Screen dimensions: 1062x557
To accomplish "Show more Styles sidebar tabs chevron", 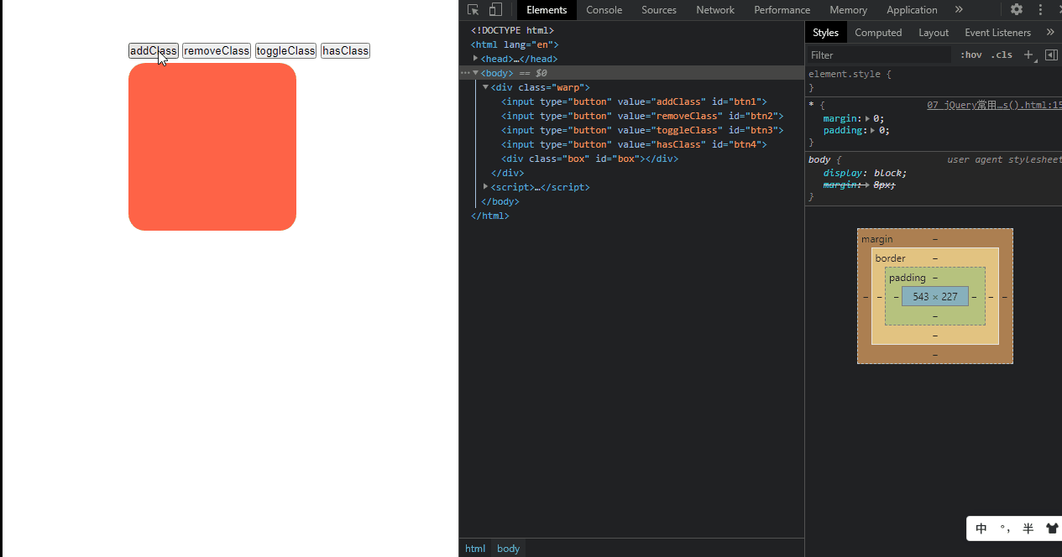I will [x=1049, y=33].
